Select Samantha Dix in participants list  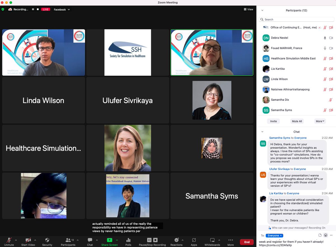[x=296, y=100]
